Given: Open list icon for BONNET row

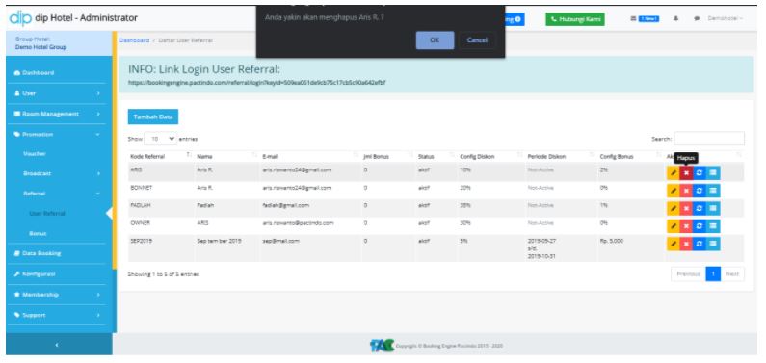Looking at the screenshot, I should [x=713, y=191].
